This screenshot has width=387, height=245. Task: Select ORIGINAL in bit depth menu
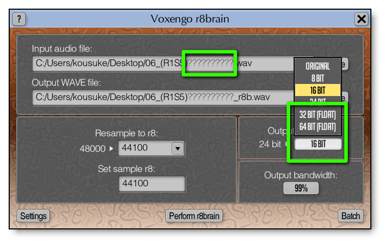click(x=318, y=66)
